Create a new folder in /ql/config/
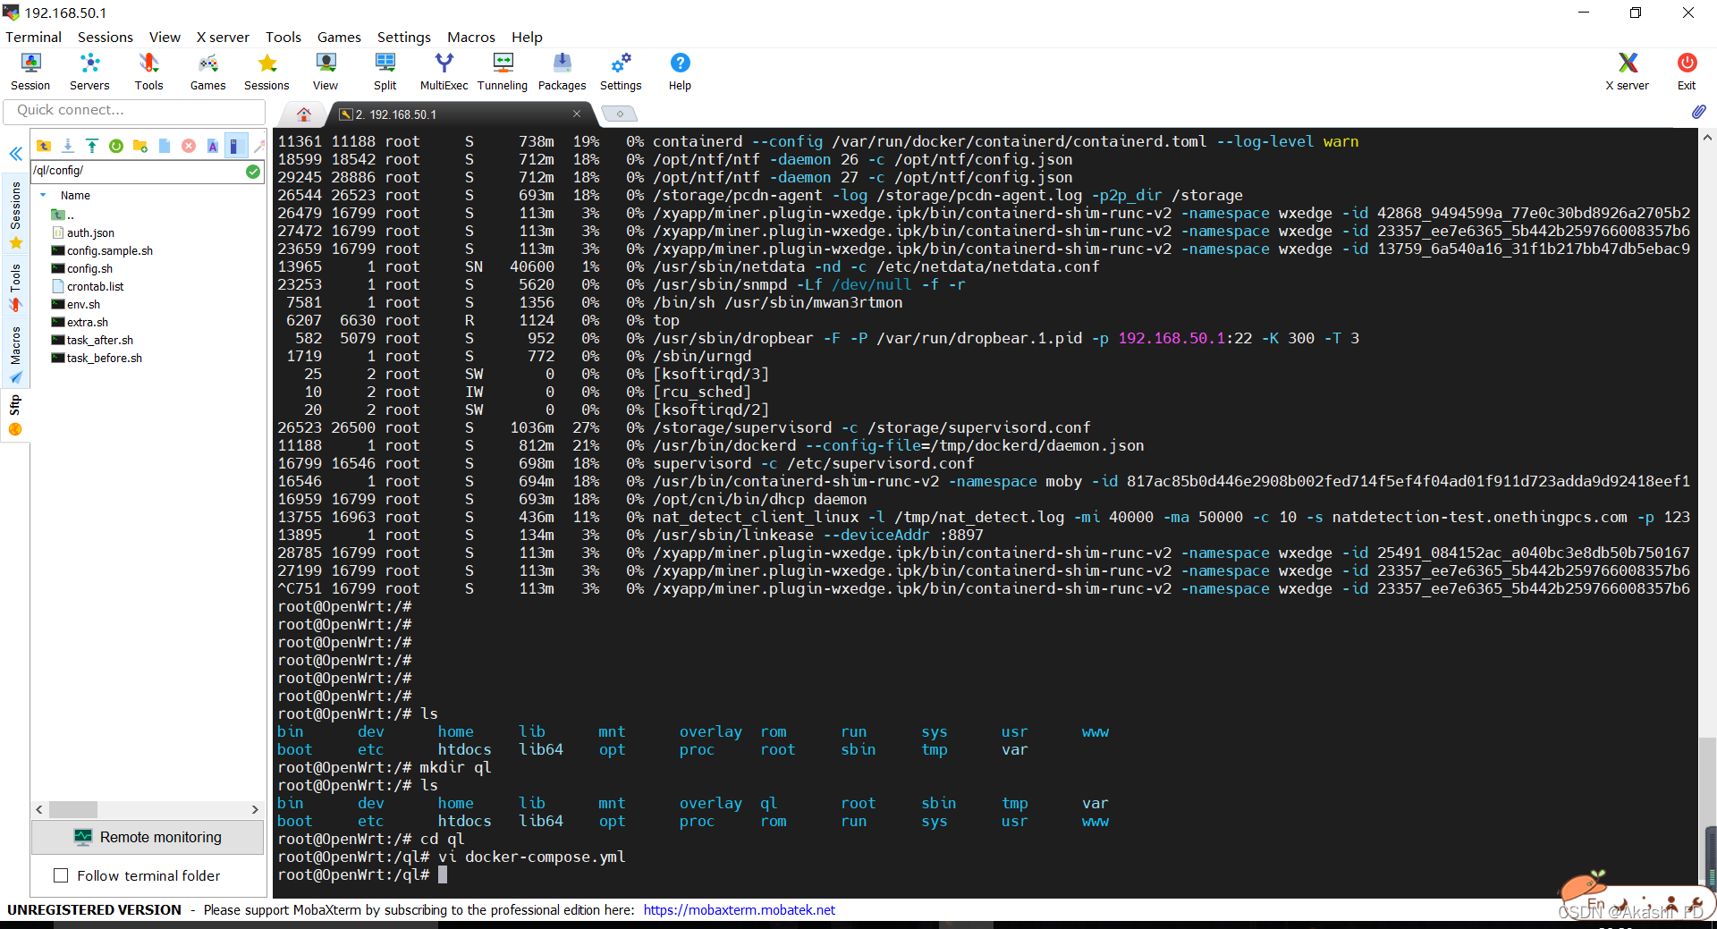The height and width of the screenshot is (929, 1717). click(140, 145)
